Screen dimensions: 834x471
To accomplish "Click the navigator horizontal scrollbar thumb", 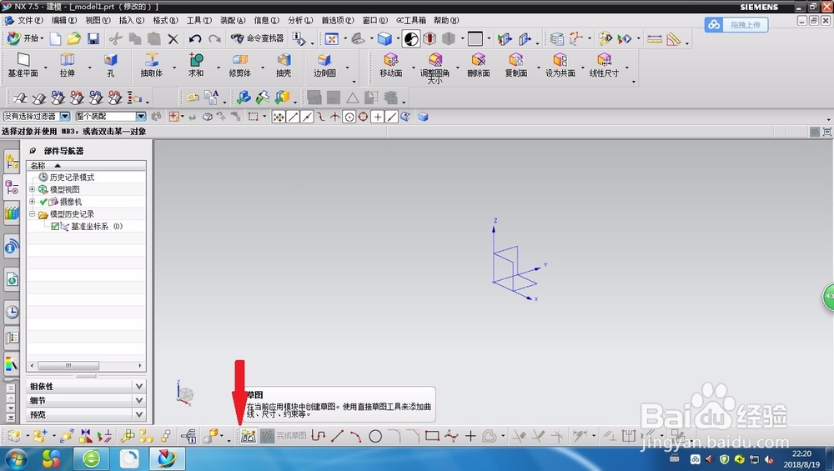I will [x=68, y=366].
